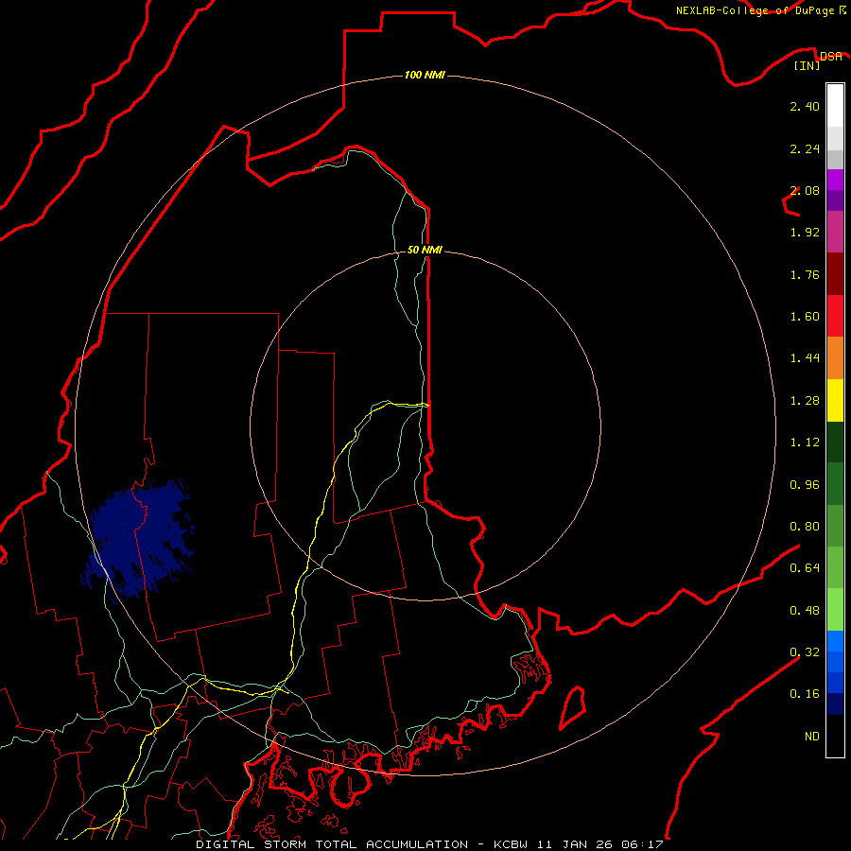Click the 0.64 legend value
Image resolution: width=851 pixels, height=851 pixels.
[x=805, y=568]
